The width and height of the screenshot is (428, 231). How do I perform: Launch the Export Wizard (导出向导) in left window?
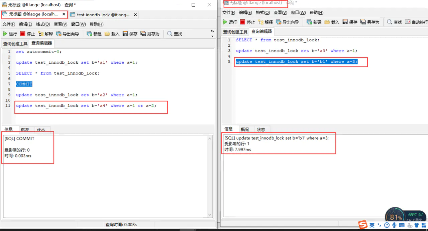coord(68,34)
